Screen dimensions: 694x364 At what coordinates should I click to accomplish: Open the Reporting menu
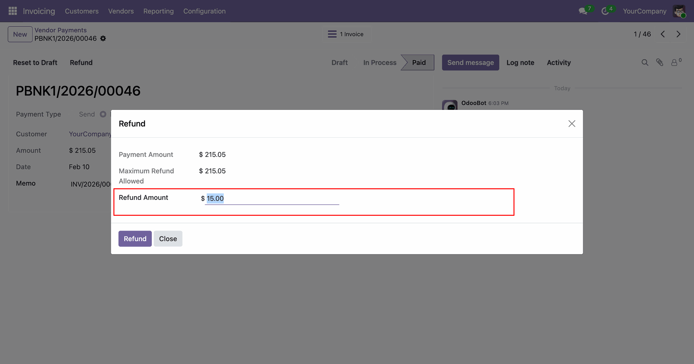158,11
